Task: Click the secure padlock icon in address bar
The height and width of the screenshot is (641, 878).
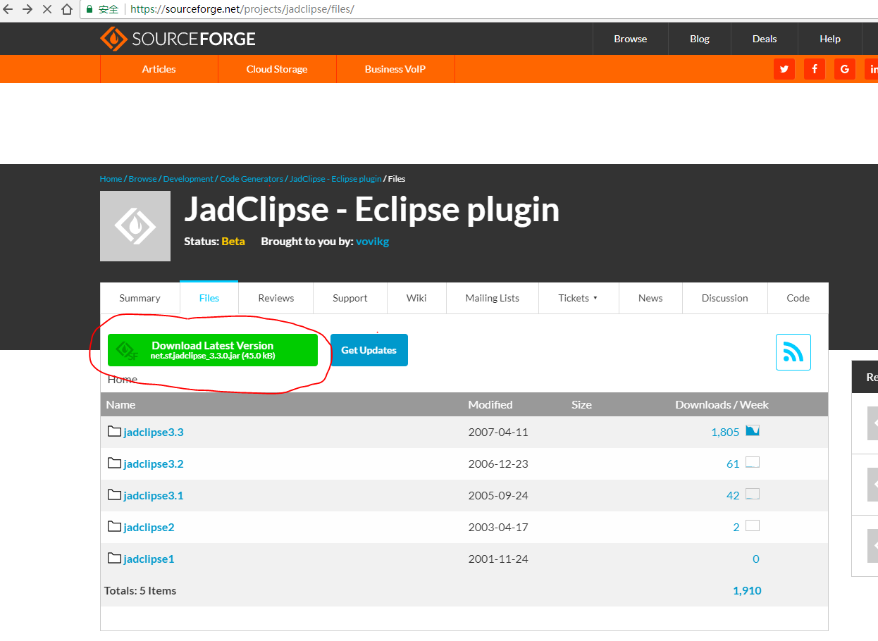Action: pos(89,9)
